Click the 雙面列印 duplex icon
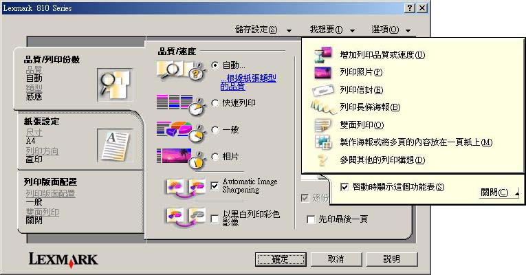Viewport: 526px width, 275px height. coord(322,125)
